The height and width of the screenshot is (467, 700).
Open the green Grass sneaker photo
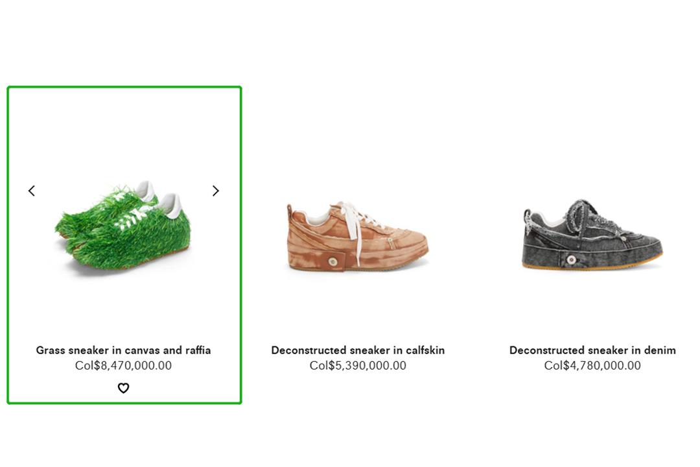point(122,226)
